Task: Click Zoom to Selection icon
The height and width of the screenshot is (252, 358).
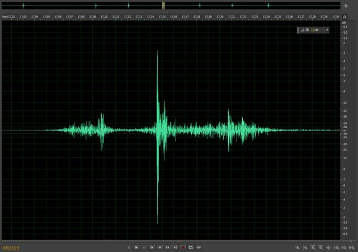Action: pos(352,248)
